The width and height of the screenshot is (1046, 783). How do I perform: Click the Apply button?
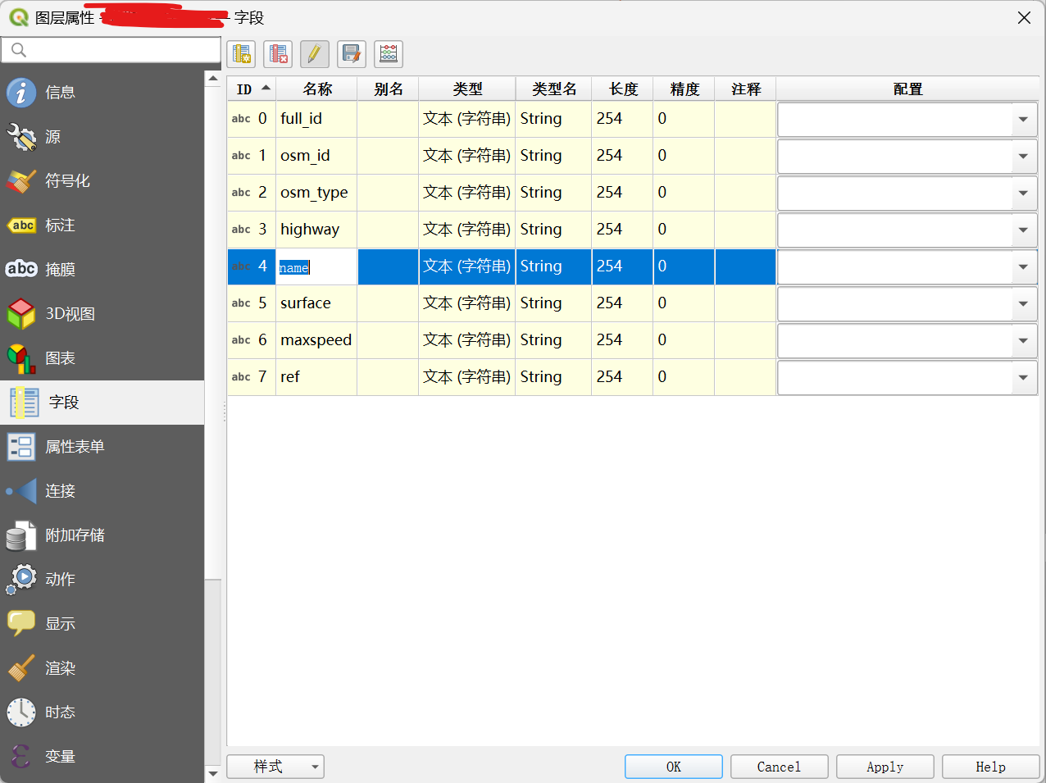(885, 767)
